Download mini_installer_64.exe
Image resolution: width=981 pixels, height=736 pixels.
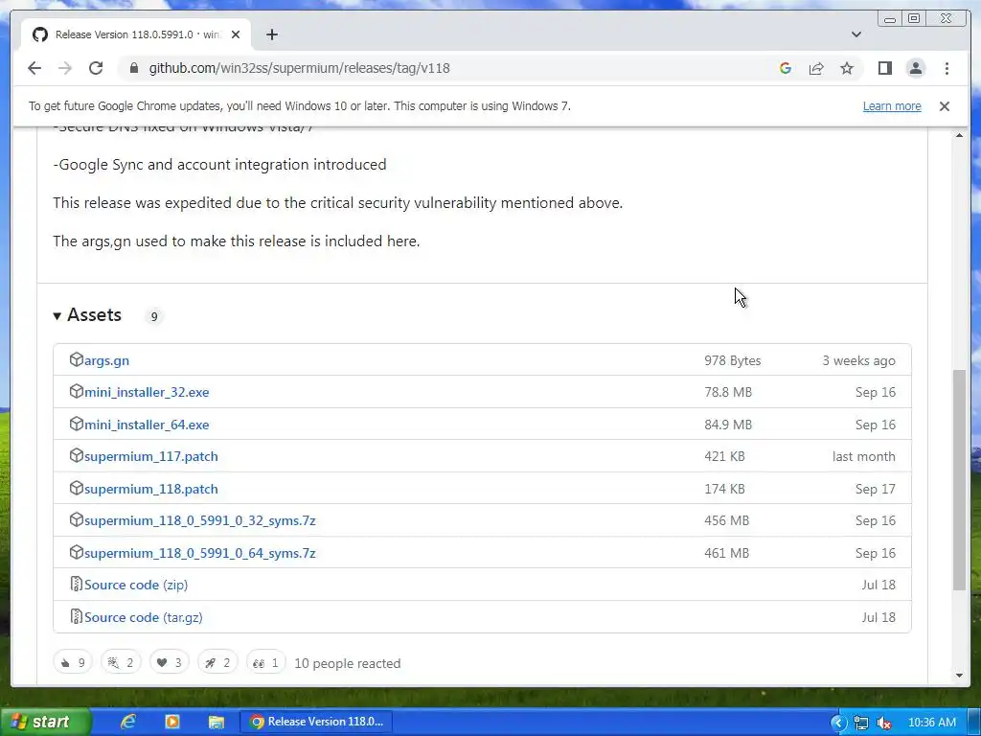pos(147,425)
